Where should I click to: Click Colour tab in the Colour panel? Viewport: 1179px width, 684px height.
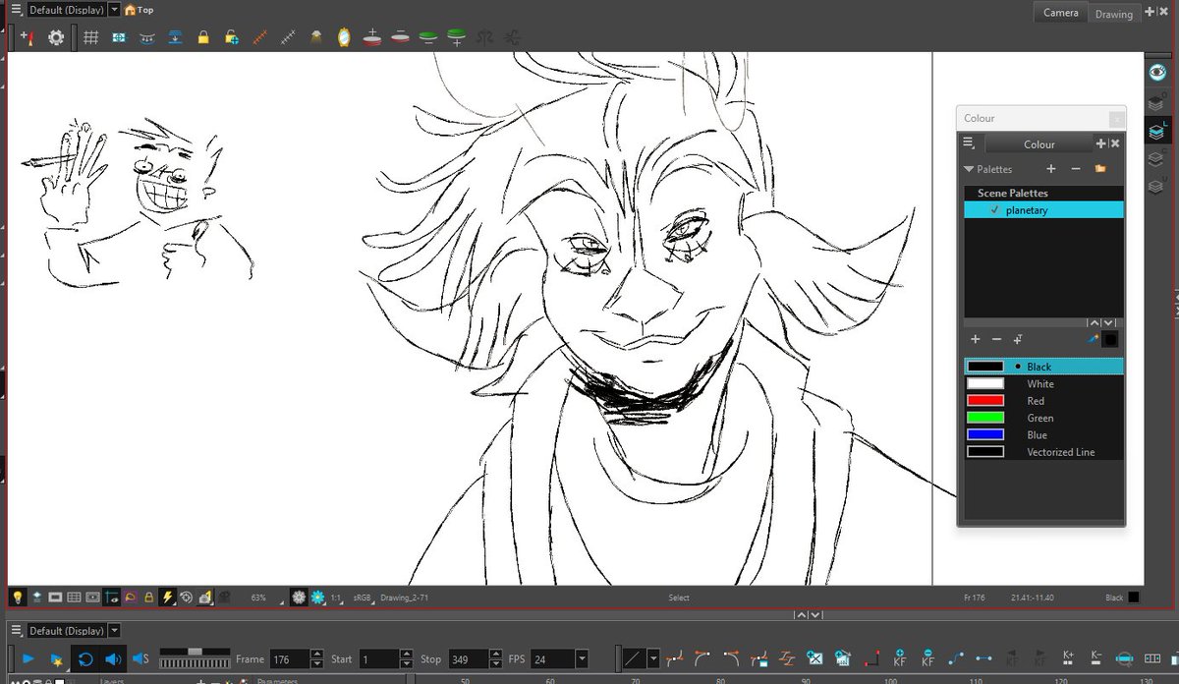(1039, 144)
